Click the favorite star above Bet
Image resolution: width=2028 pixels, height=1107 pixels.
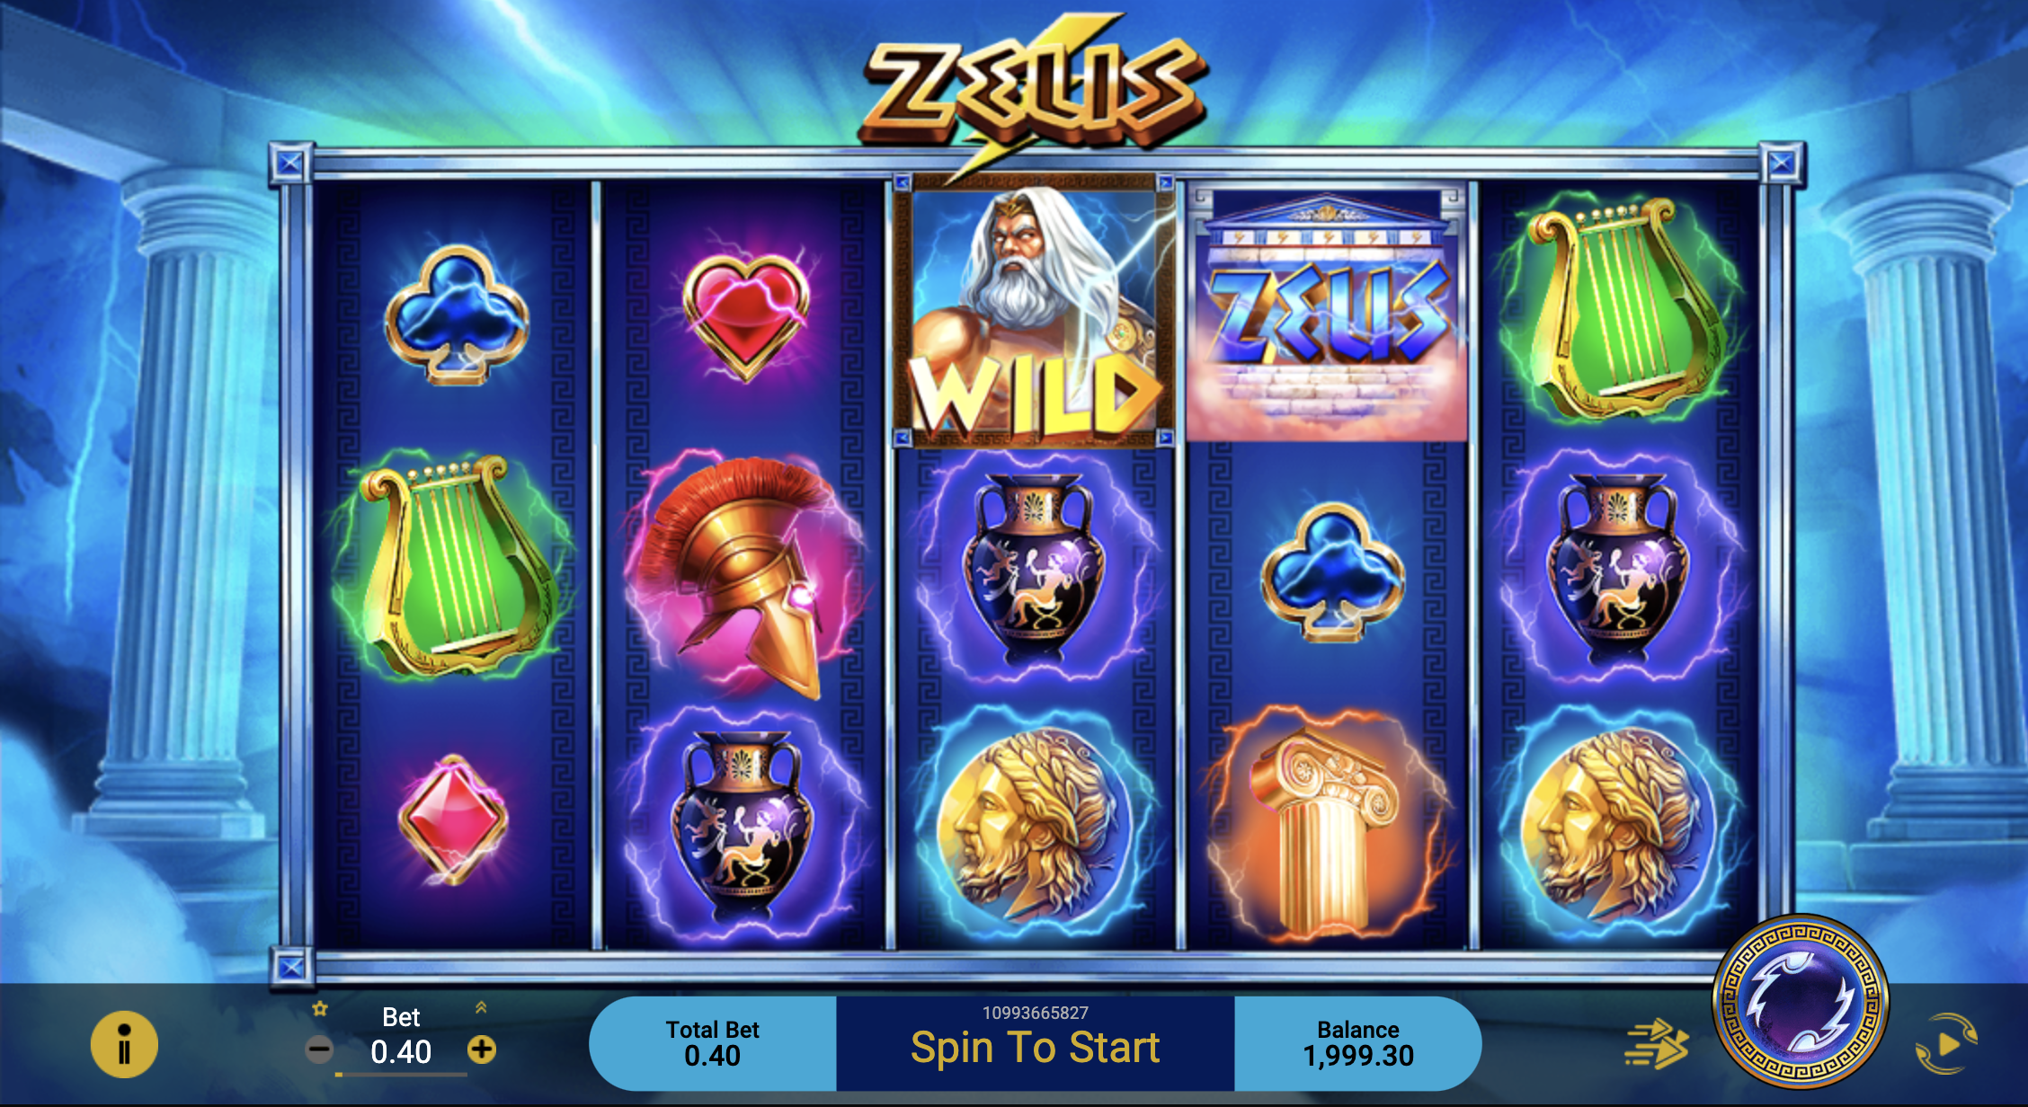320,1009
